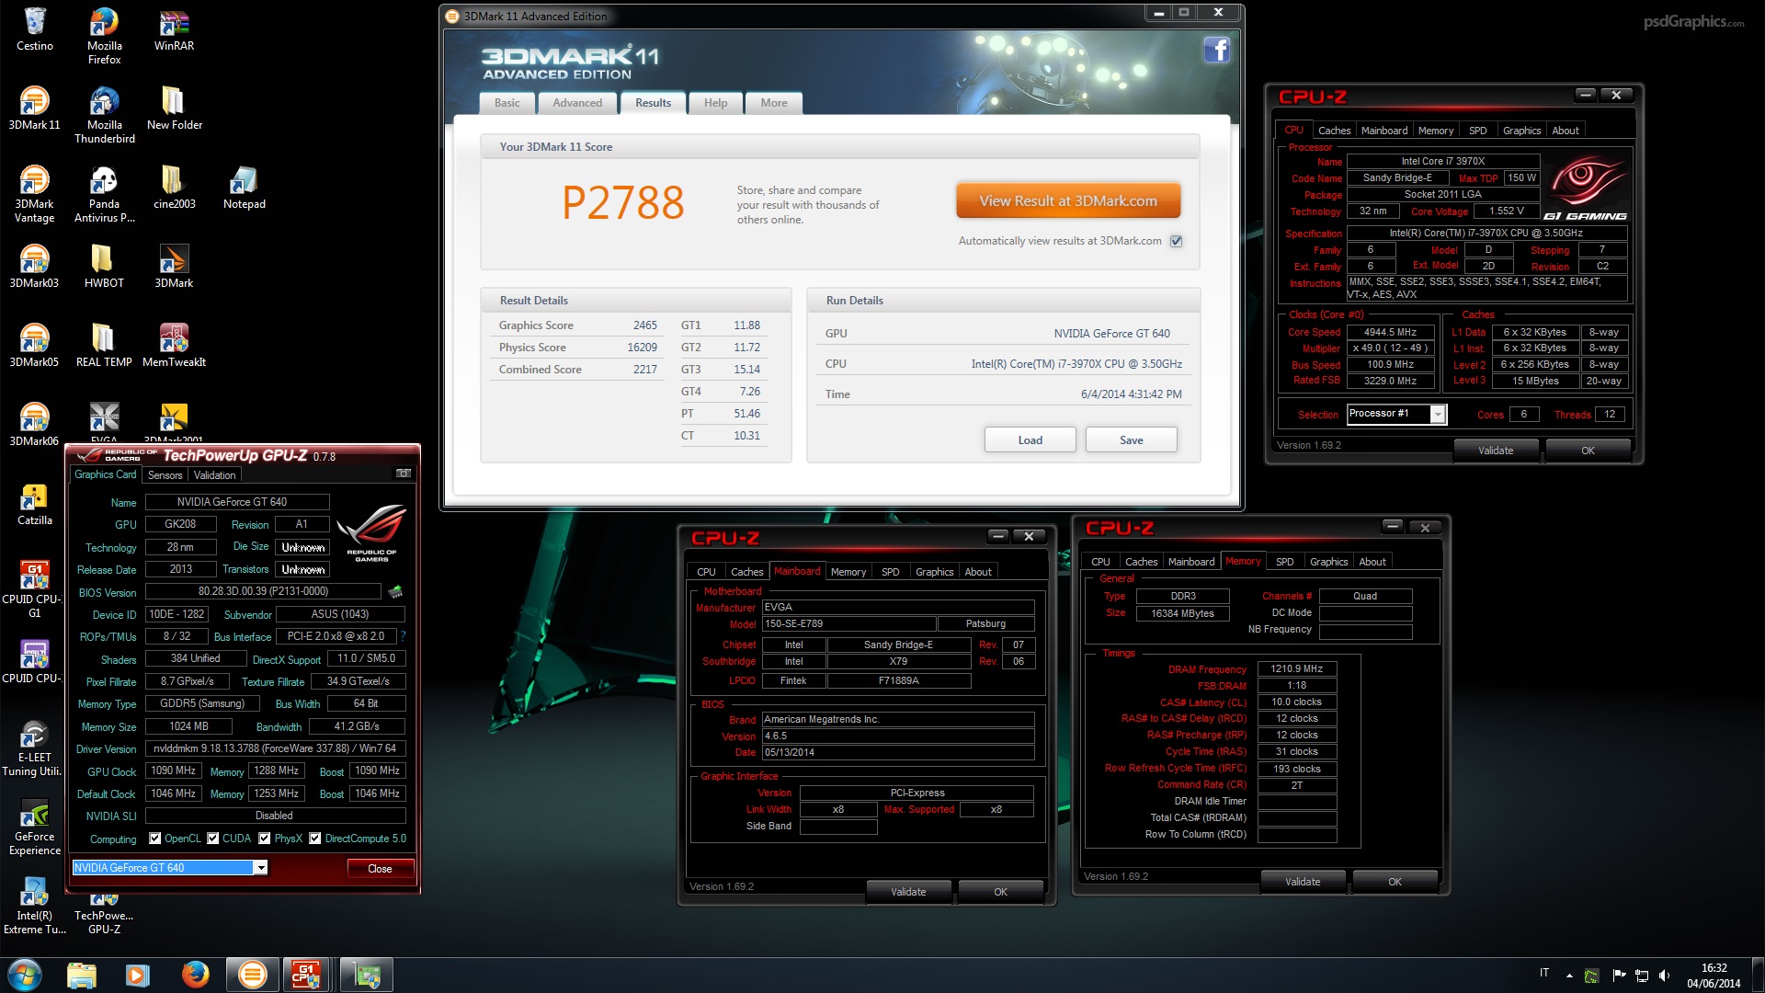
Task: Open Windows Explorer taskbar icon
Action: [x=82, y=975]
